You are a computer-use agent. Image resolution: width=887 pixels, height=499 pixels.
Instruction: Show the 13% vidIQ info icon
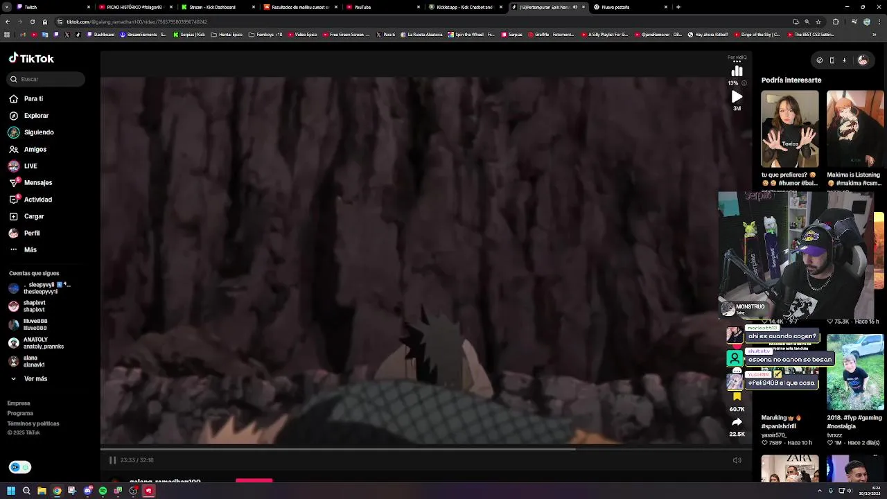744,83
